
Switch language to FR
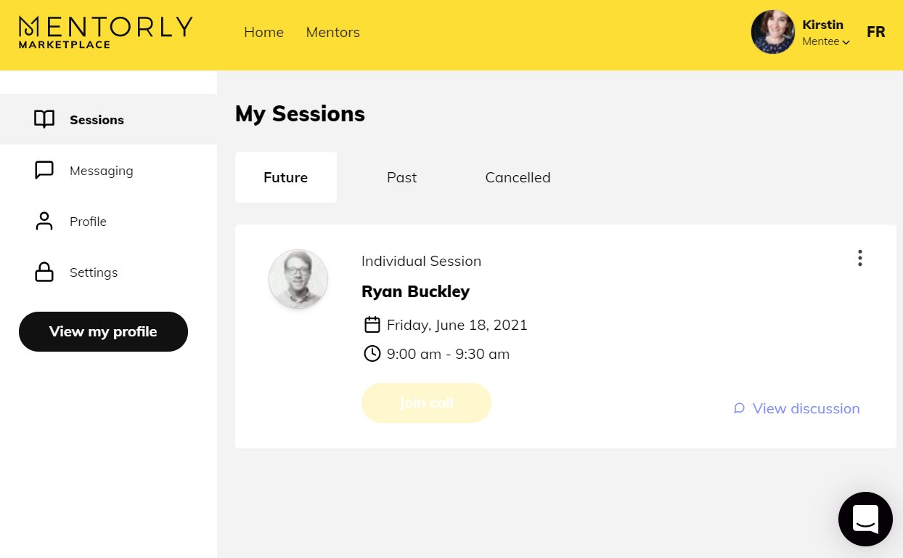(875, 32)
